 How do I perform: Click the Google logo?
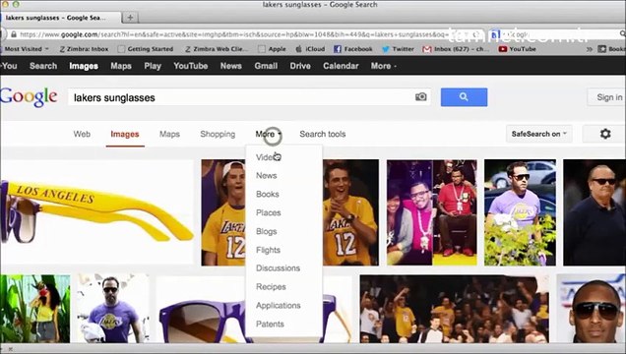click(29, 97)
